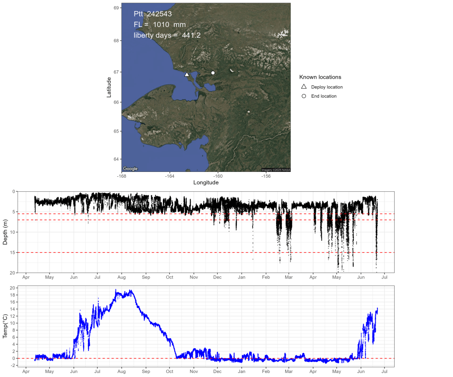This screenshot has height=377, width=453.
Task: Click the 'Latitude' axis title
Action: 109,87
